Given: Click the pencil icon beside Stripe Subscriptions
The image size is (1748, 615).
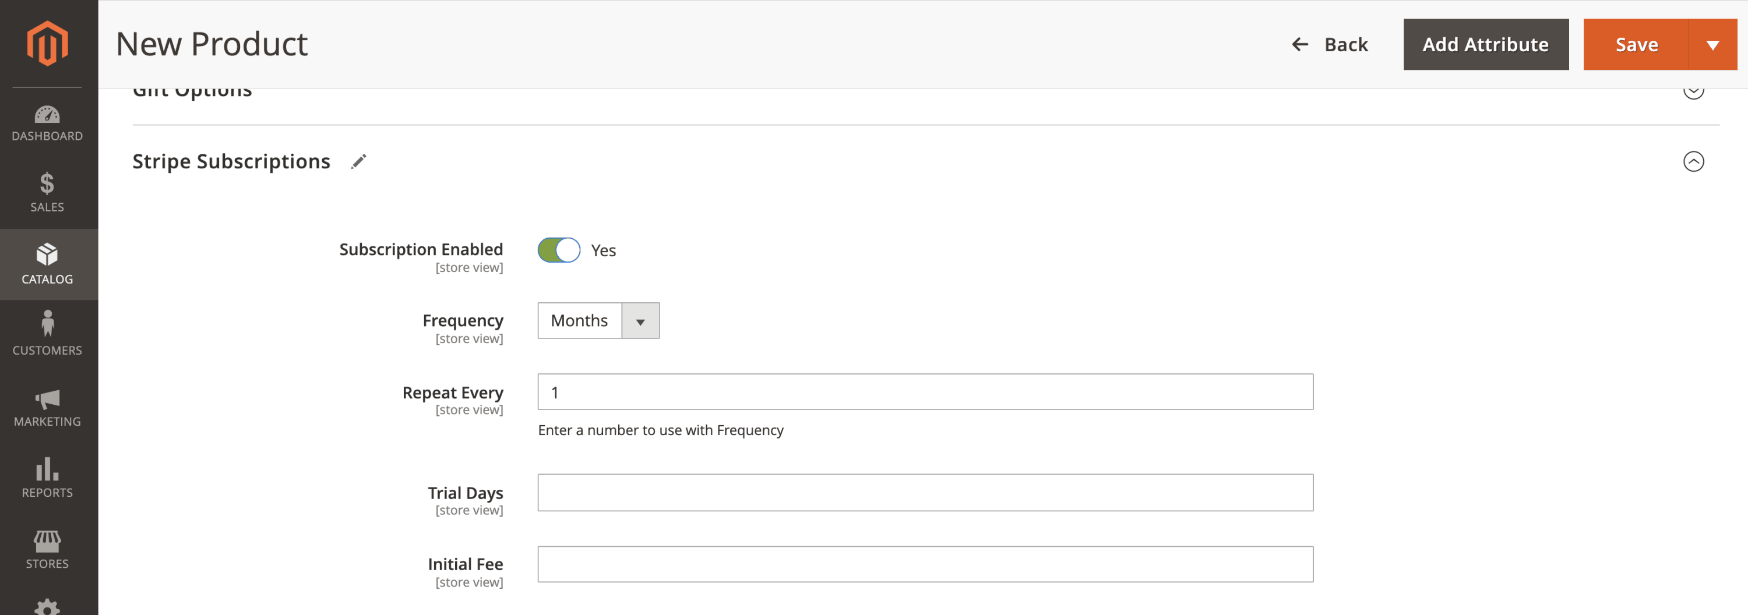Looking at the screenshot, I should 358,161.
